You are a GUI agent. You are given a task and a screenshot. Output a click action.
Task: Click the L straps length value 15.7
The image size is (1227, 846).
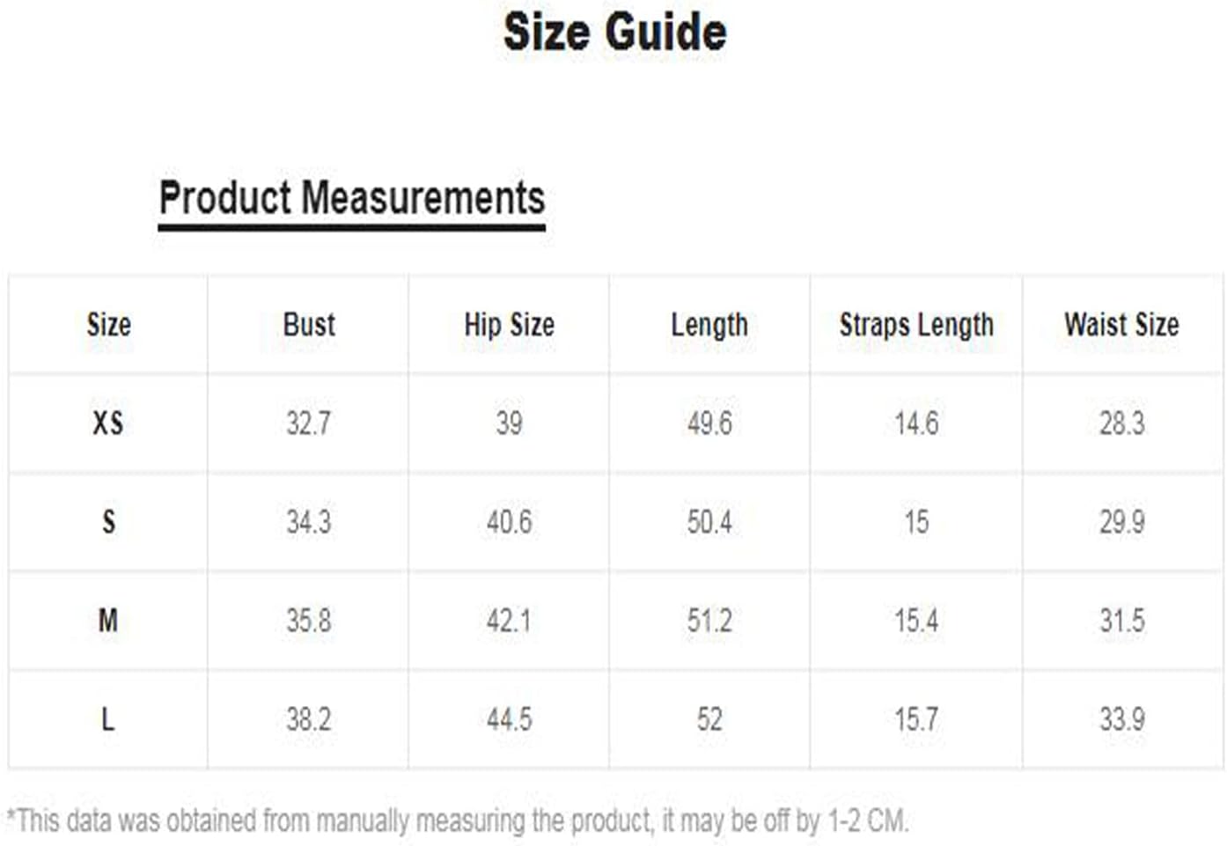click(916, 720)
